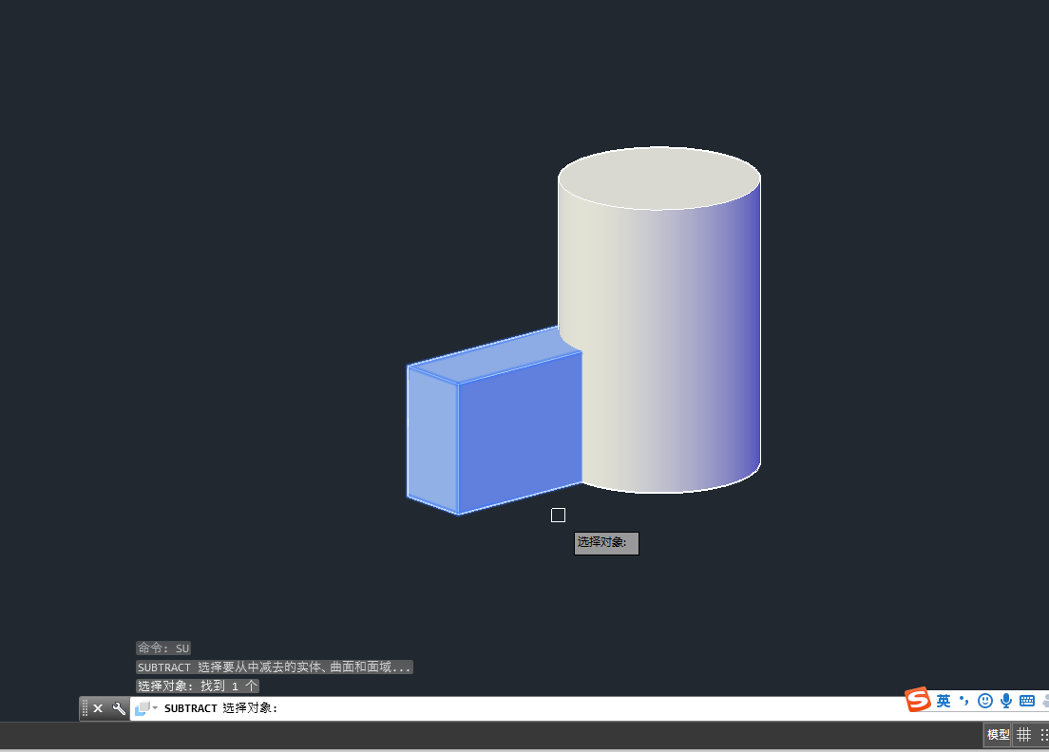
Task: Click the "选择对象: 找到 1 个" history line
Action: (x=198, y=686)
